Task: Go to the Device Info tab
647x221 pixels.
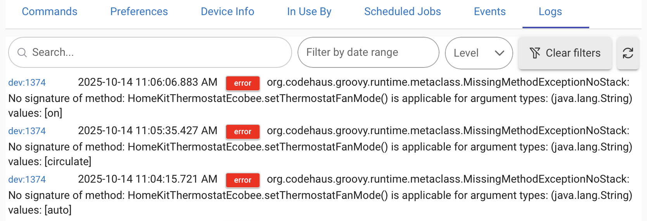Action: click(x=227, y=12)
